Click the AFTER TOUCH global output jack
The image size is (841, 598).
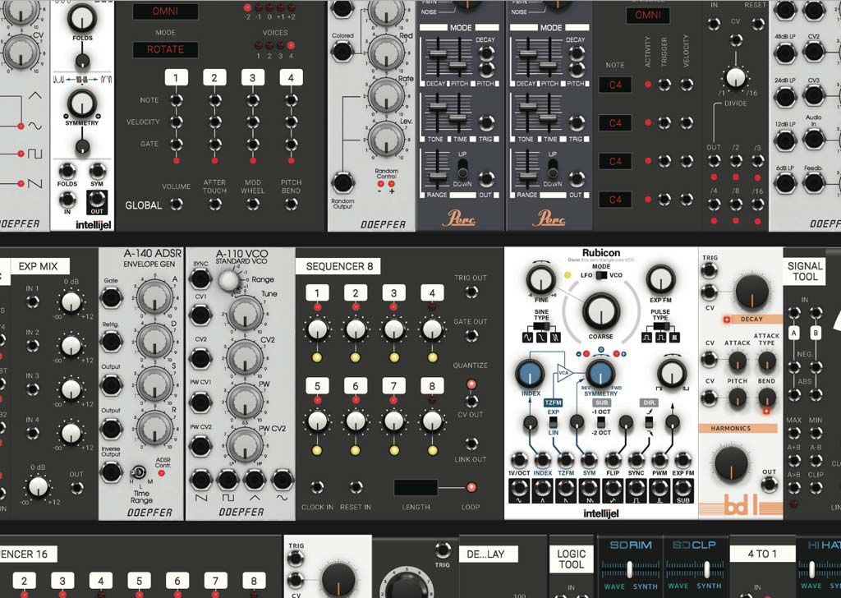[214, 204]
